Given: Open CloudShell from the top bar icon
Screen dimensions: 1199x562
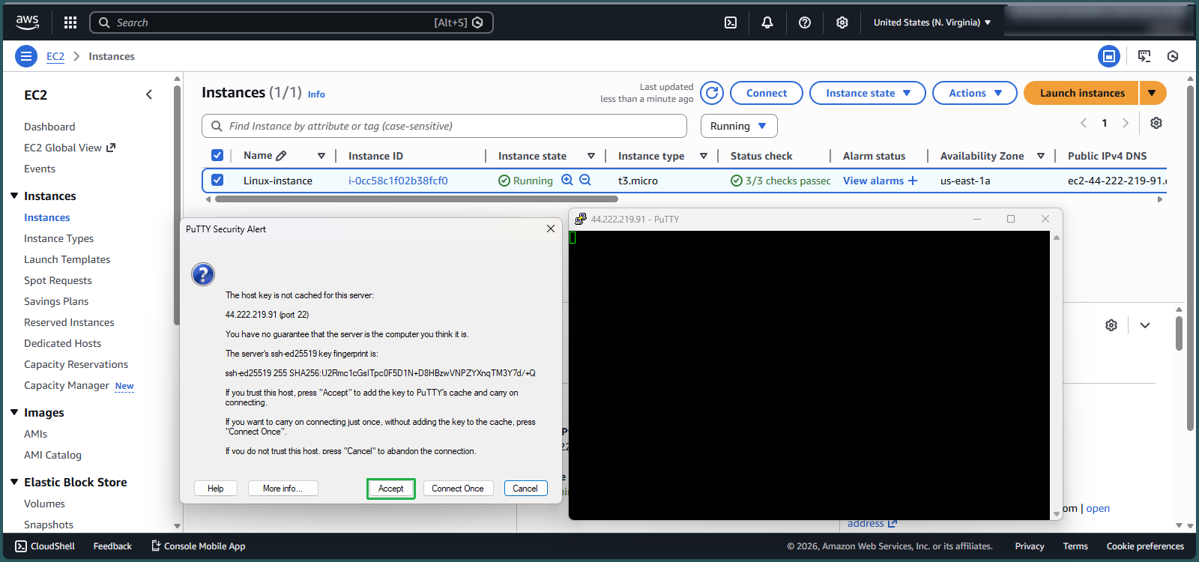Looking at the screenshot, I should [x=731, y=22].
